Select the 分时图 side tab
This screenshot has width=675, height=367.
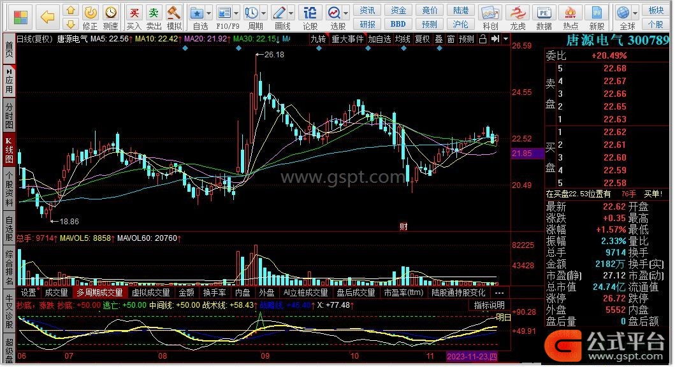[x=9, y=115]
